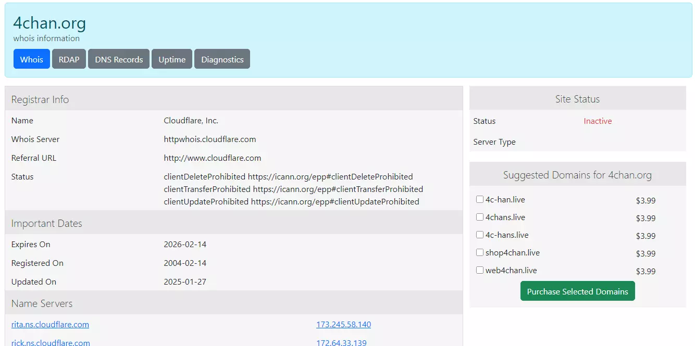Click the $3.99 price for 4c-han.live
The width and height of the screenshot is (695, 346).
point(646,200)
